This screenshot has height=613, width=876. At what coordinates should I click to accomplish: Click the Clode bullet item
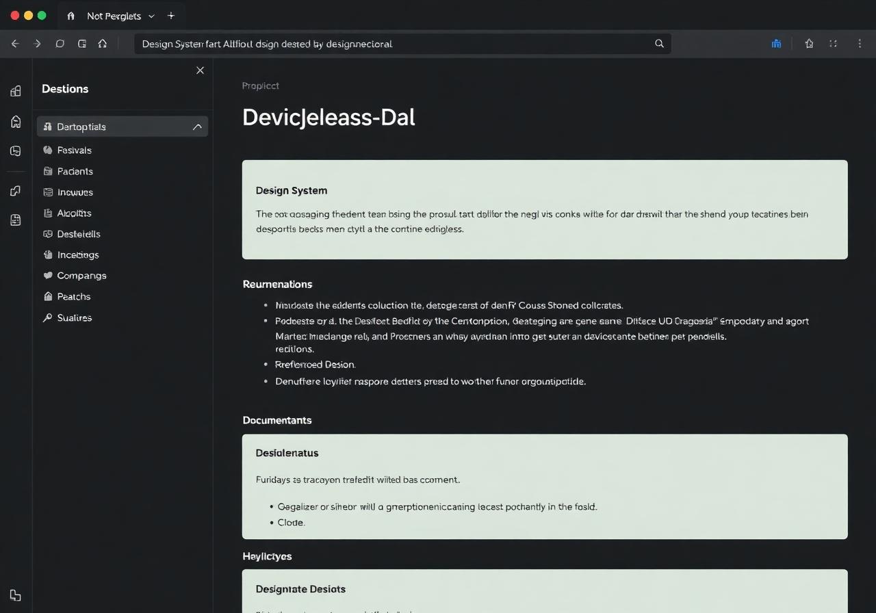coord(292,523)
